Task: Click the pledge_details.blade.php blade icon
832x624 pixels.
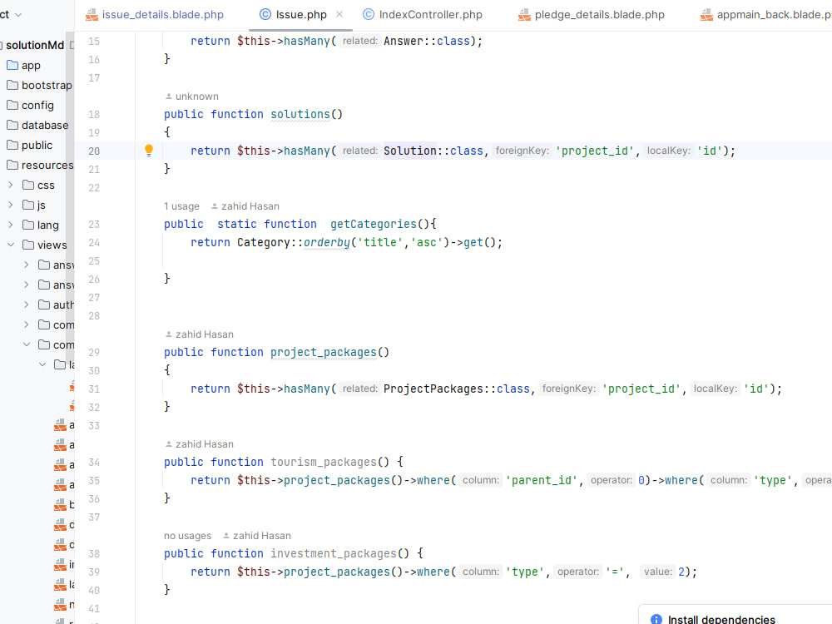Action: click(524, 15)
